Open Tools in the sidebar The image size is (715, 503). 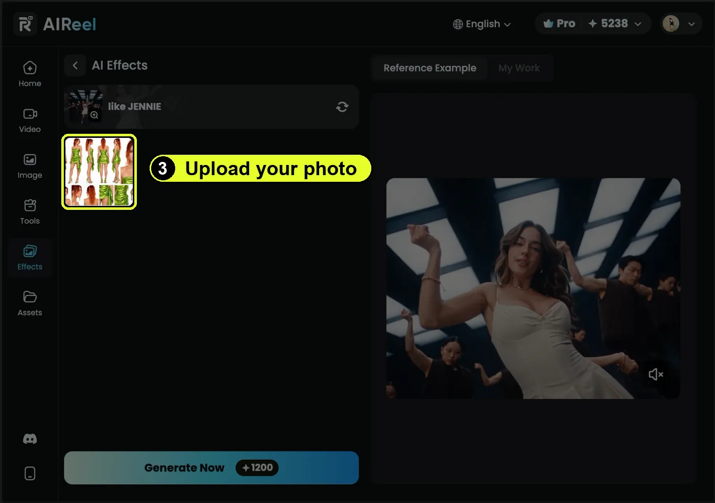click(30, 212)
